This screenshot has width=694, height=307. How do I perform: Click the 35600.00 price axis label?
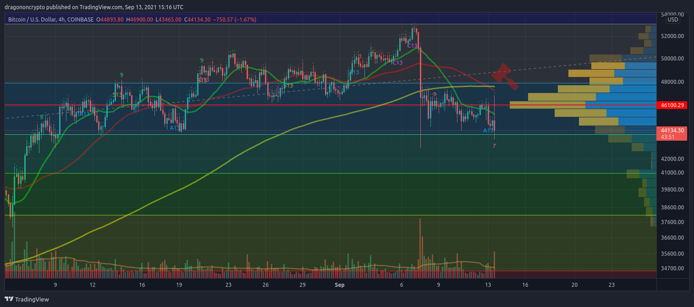672,253
